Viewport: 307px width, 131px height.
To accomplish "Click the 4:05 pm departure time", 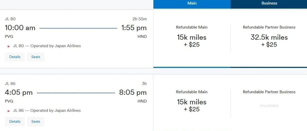I will tap(19, 92).
